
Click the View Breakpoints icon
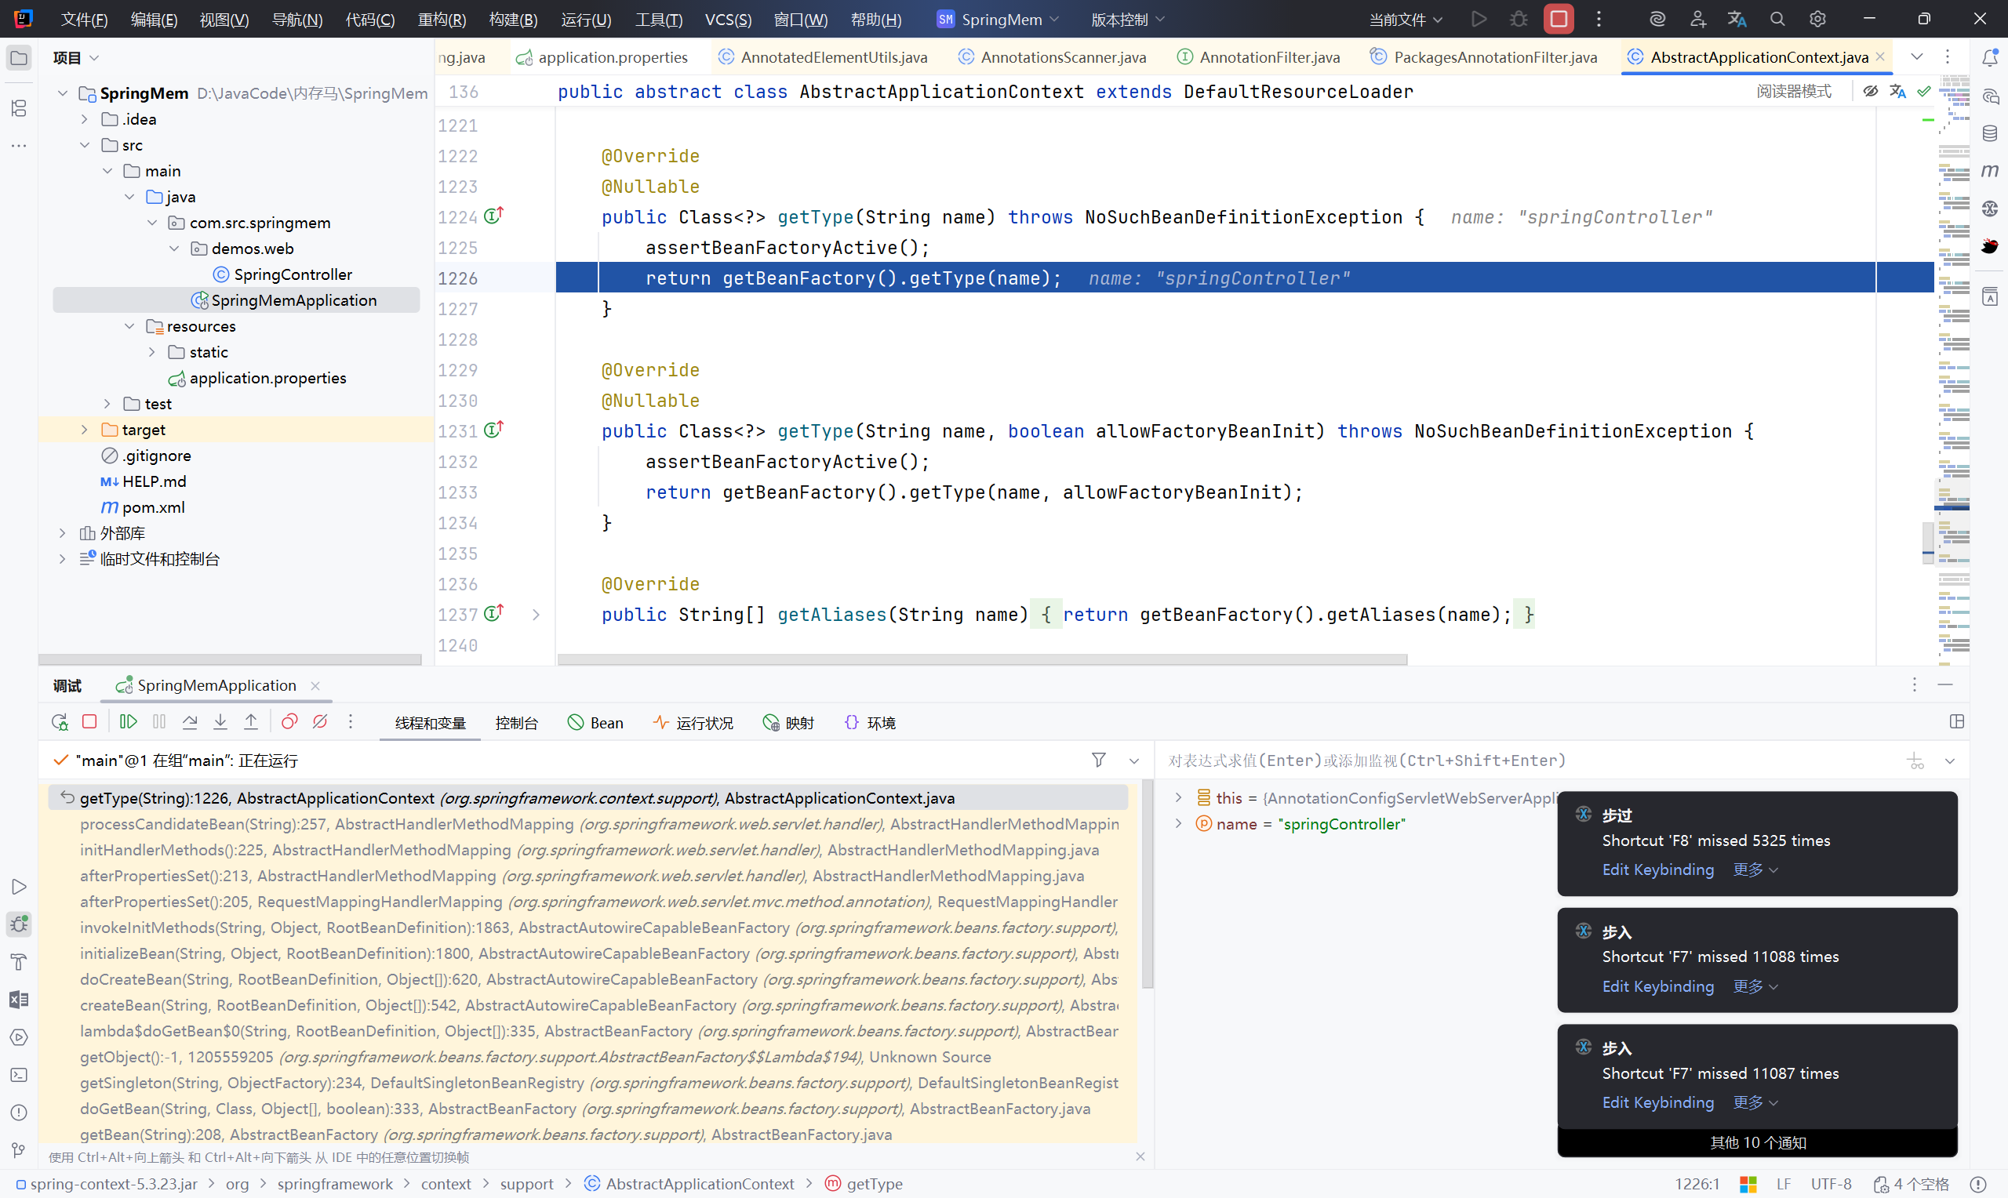[x=289, y=722]
